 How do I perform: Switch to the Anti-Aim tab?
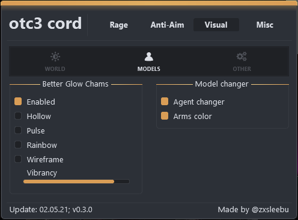[x=167, y=25]
